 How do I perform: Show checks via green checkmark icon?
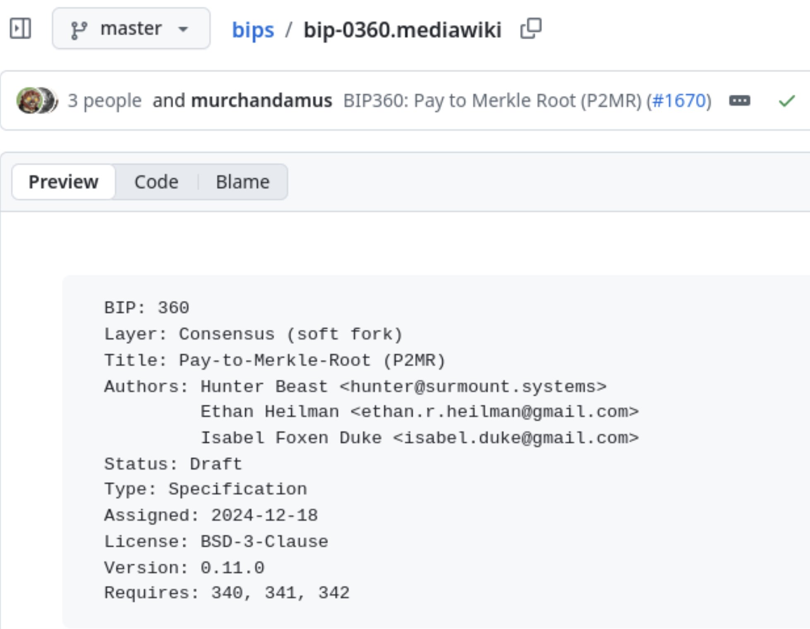[786, 101]
